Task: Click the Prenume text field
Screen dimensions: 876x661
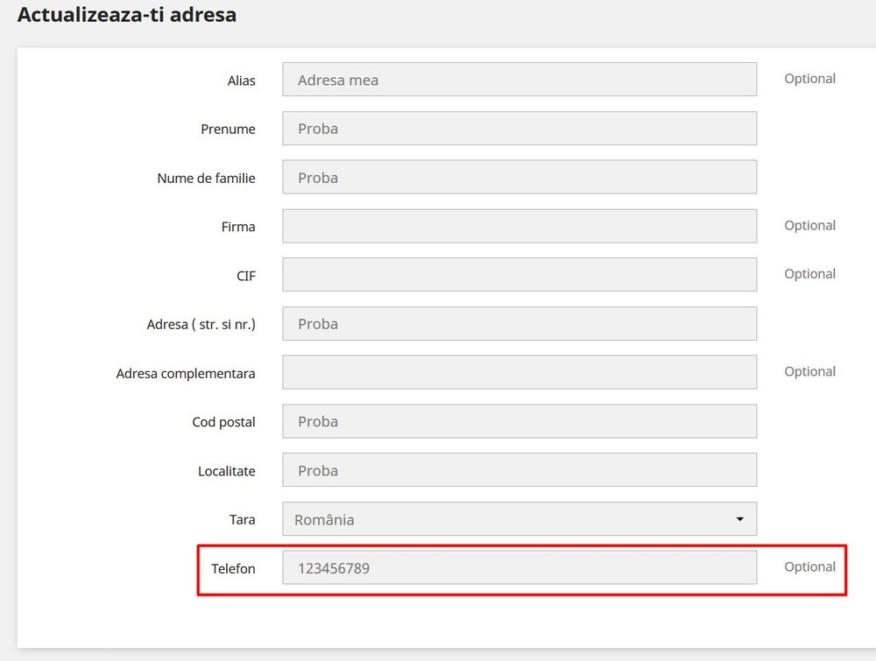Action: pos(519,129)
